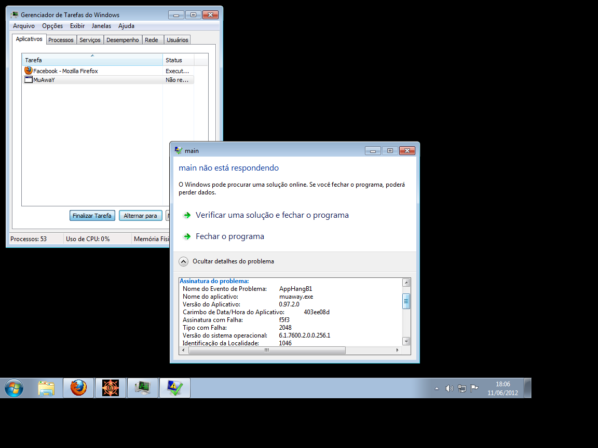Show hidden system tray icons

(437, 388)
